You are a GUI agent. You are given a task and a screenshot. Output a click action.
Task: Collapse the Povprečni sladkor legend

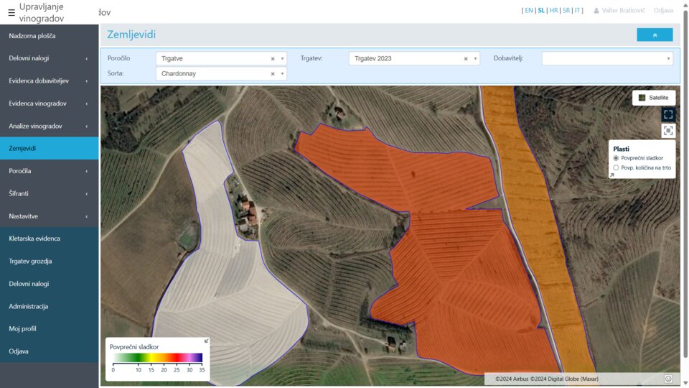pos(207,341)
